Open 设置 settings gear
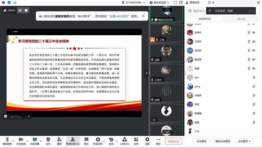This screenshot has width=262, height=148. tap(147, 141)
